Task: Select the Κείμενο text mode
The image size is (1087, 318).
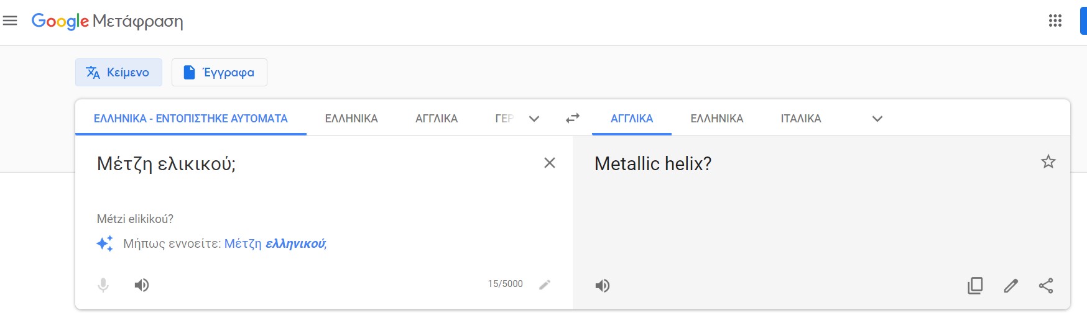Action: tap(119, 73)
